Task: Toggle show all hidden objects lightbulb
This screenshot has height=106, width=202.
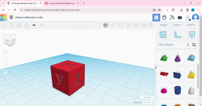Action: [113, 25]
